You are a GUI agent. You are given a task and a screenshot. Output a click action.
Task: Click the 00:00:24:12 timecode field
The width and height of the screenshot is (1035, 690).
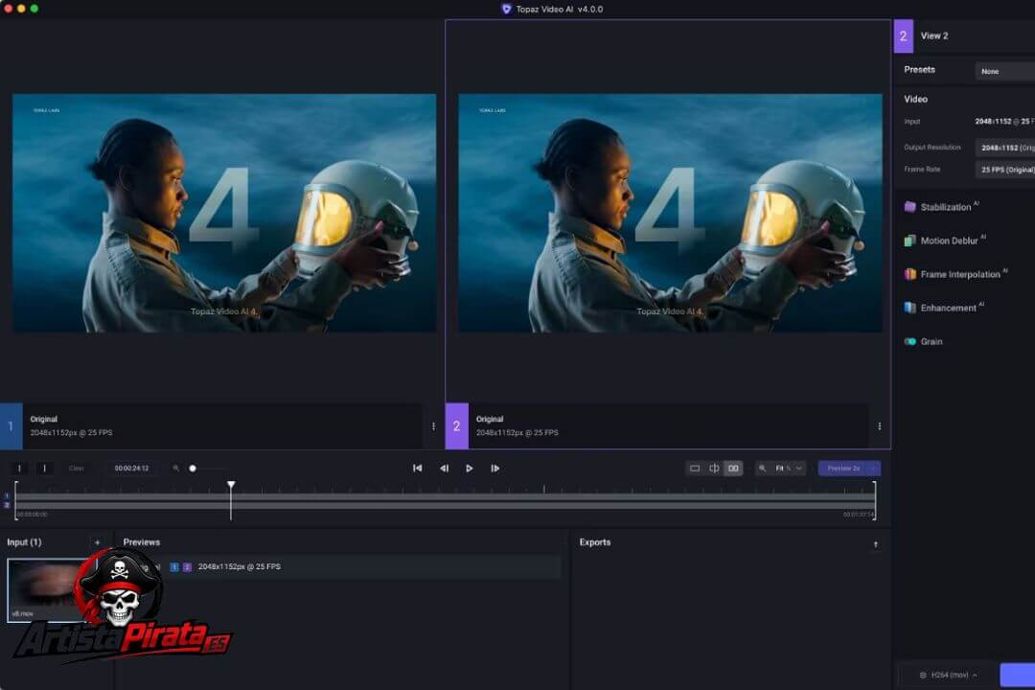click(131, 468)
